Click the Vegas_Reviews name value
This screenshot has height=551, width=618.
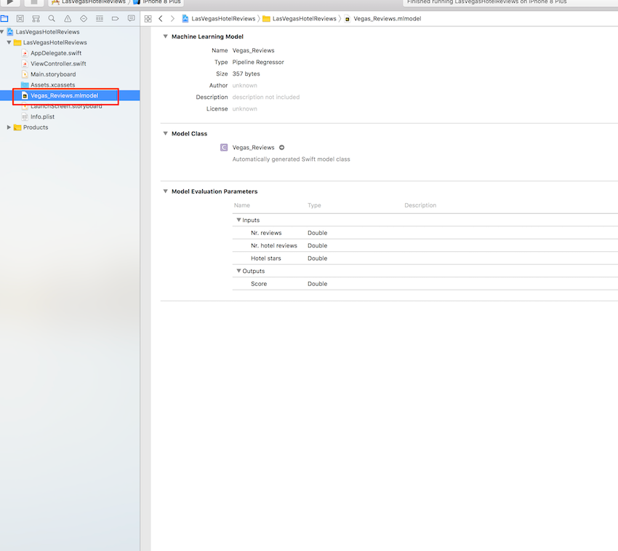253,50
